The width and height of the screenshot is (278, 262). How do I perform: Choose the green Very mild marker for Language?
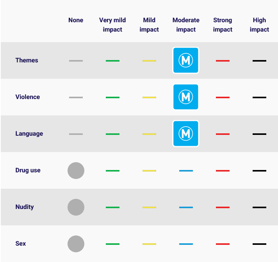112,134
